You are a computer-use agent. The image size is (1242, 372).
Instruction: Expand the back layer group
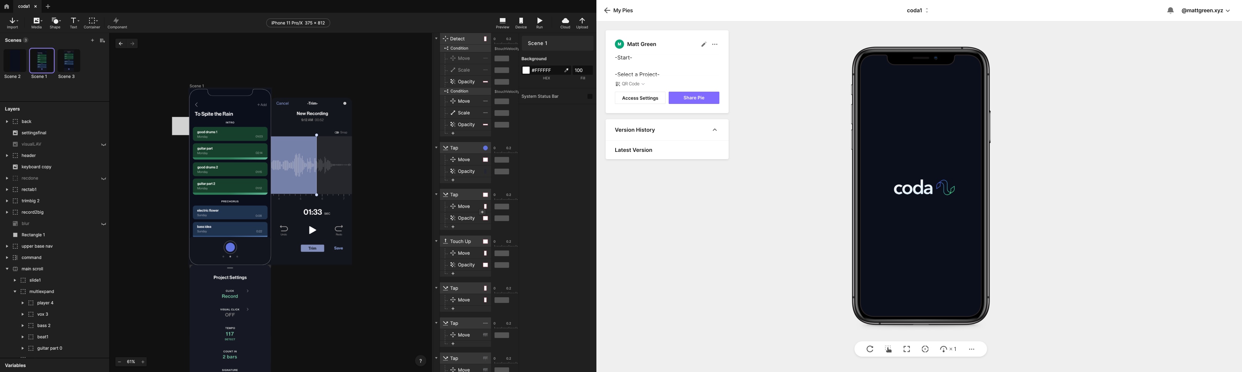point(7,122)
